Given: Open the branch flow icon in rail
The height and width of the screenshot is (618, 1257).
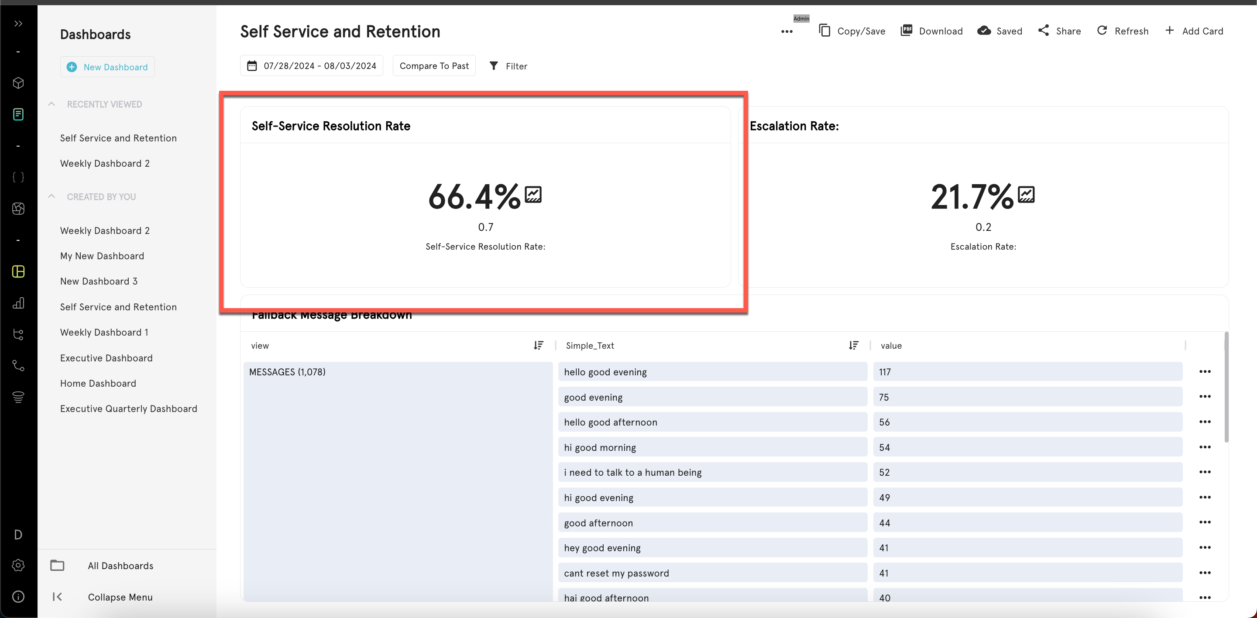Looking at the screenshot, I should tap(18, 335).
